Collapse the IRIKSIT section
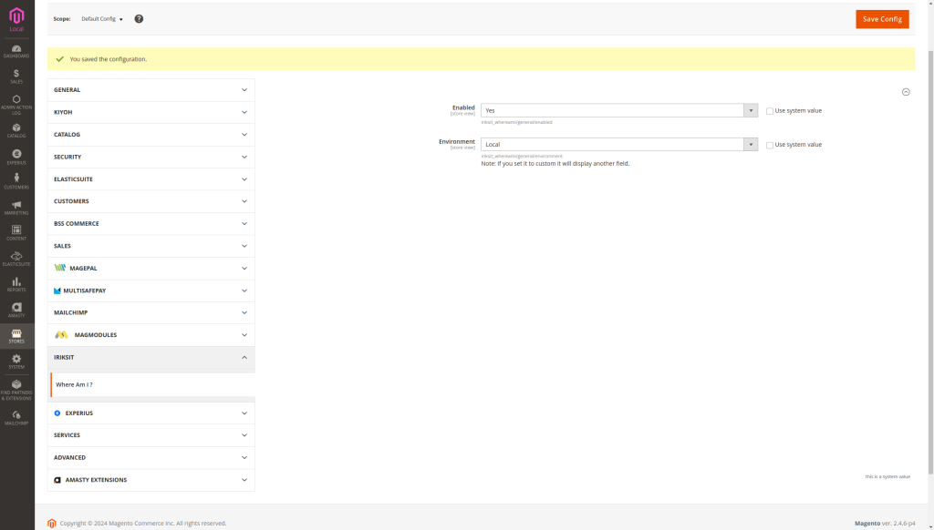This screenshot has width=934, height=530. click(151, 357)
